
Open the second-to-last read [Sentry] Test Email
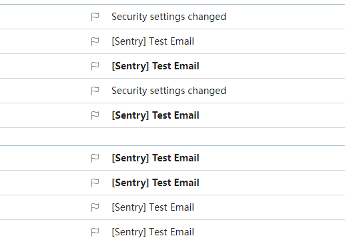[153, 207]
